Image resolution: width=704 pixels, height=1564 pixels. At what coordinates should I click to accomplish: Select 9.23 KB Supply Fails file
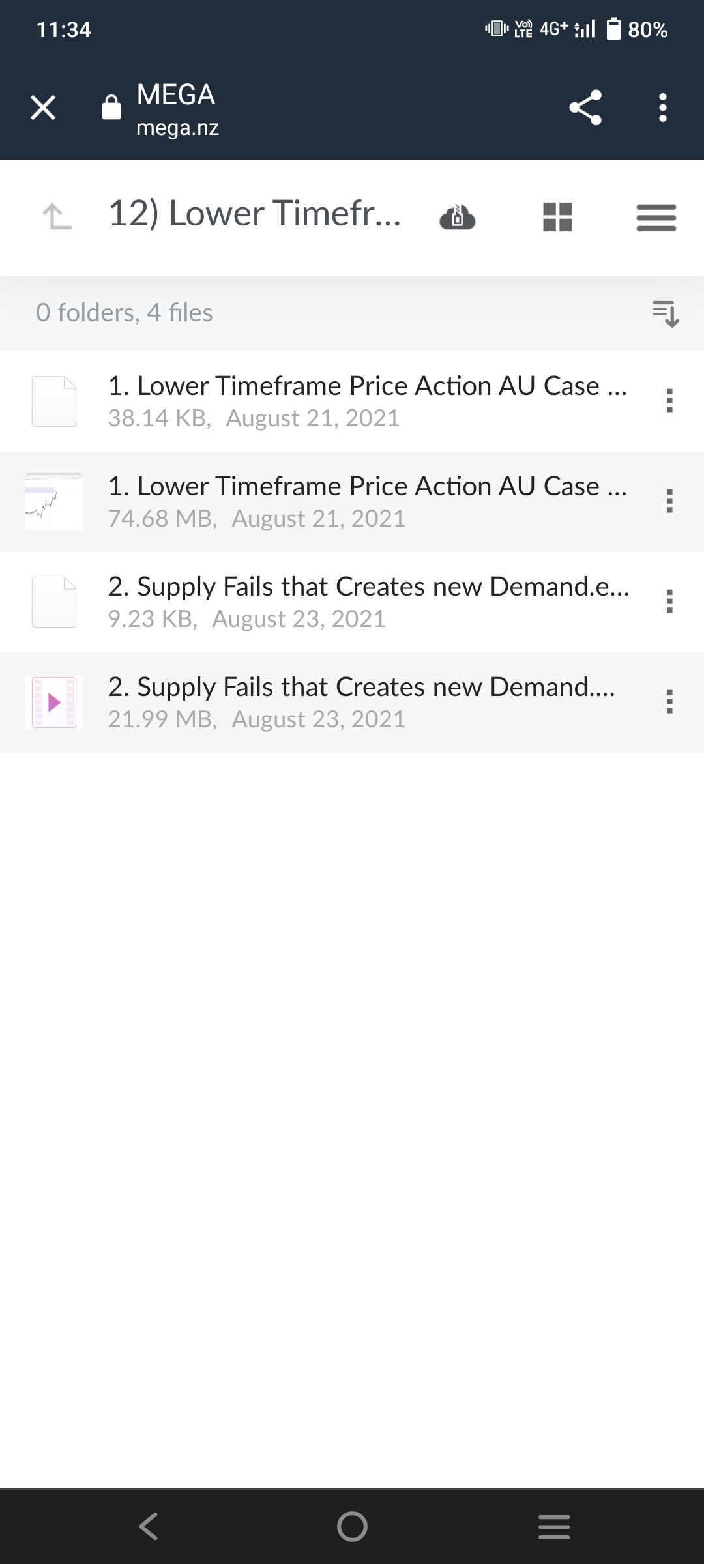(x=368, y=601)
